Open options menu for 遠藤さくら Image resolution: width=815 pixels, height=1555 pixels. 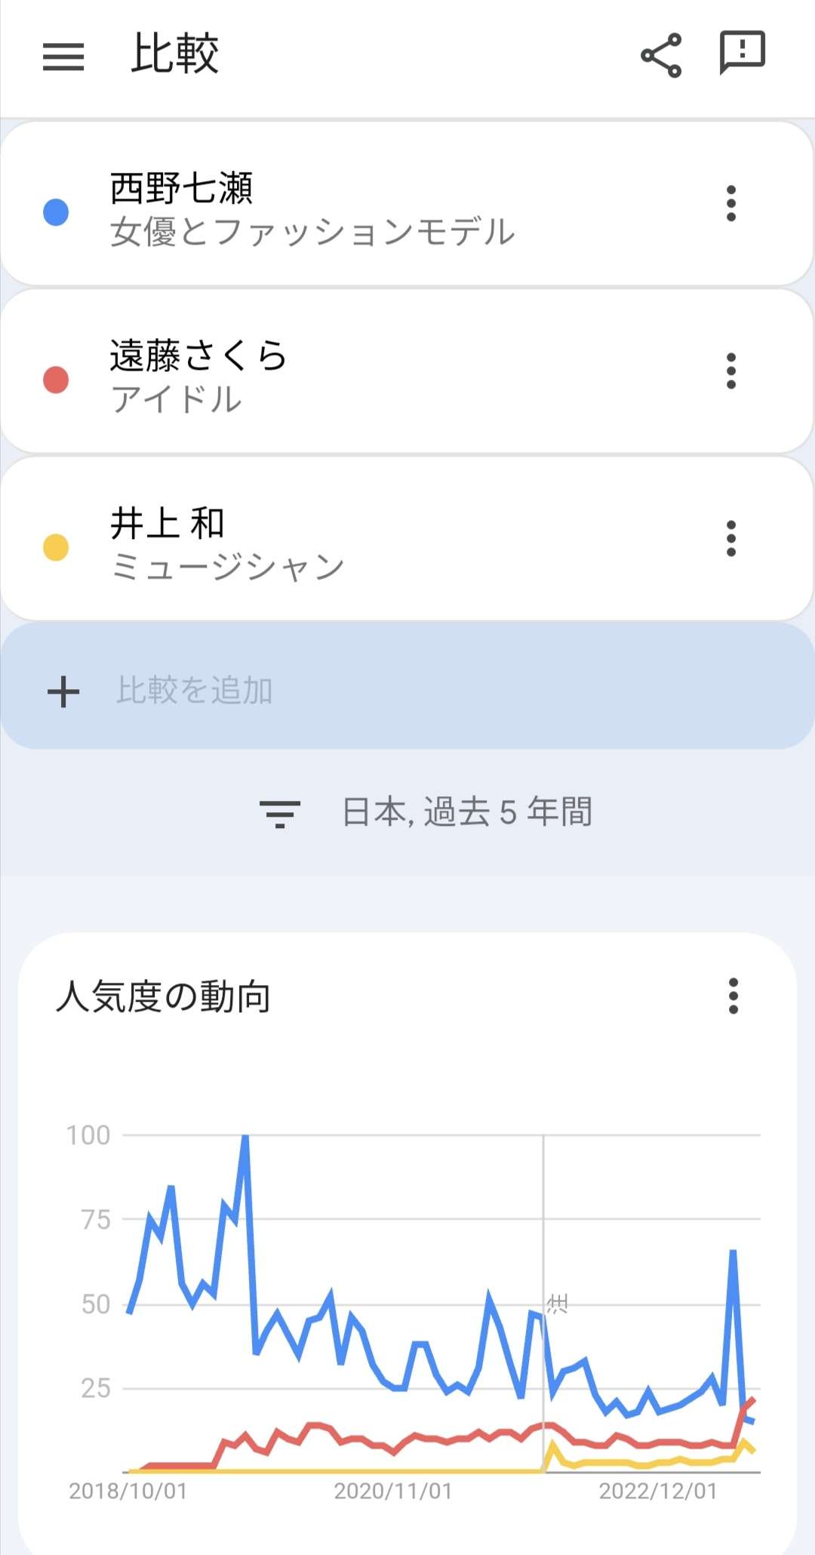click(x=730, y=371)
